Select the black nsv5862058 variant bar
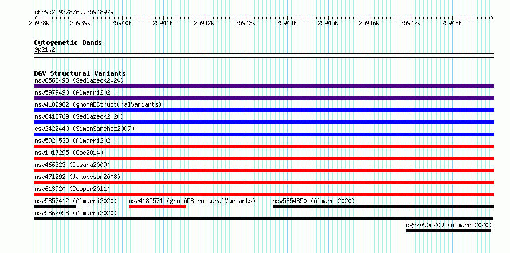Screen dimensions: 510x253 point(264,219)
